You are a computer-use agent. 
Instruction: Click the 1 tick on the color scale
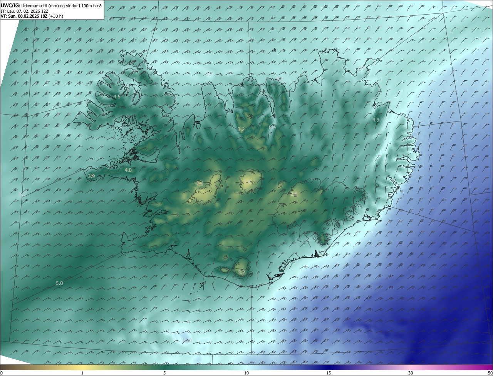coord(82,373)
